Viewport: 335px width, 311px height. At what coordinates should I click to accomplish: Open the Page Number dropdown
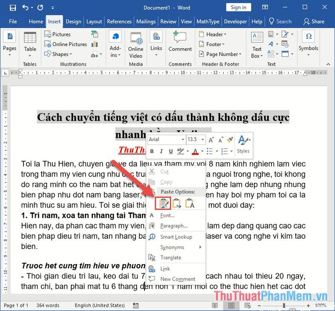(x=220, y=54)
